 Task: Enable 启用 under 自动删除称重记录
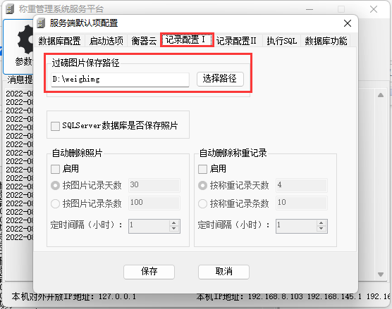tap(202, 169)
